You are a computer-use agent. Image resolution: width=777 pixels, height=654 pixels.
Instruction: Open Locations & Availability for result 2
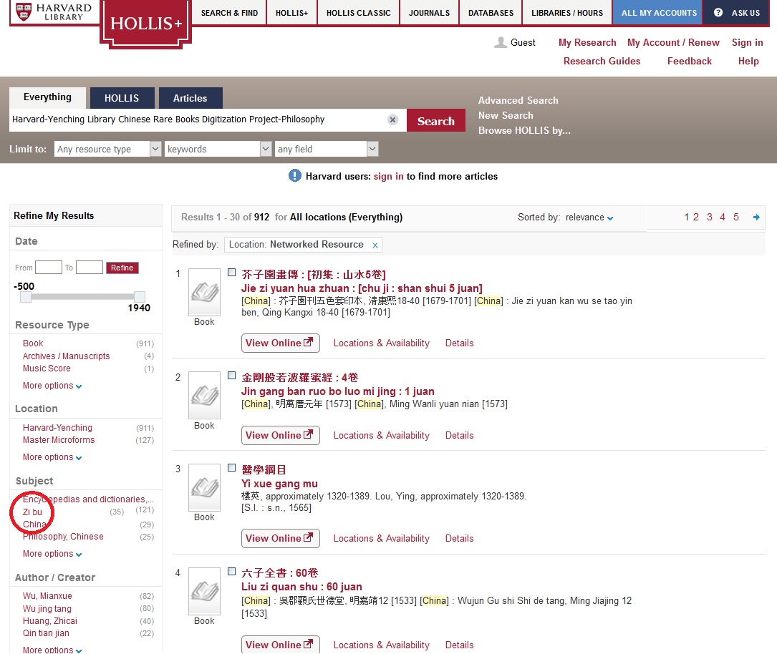pos(381,435)
